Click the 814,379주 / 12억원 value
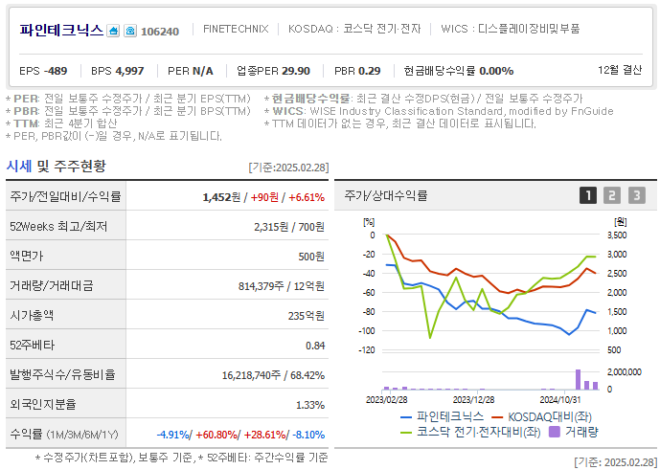 [282, 286]
